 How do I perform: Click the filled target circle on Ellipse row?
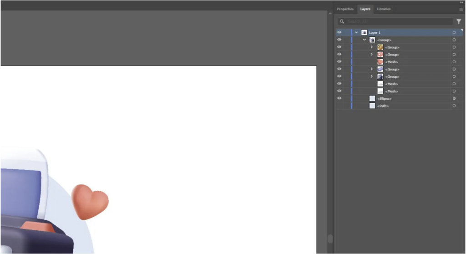tap(454, 98)
